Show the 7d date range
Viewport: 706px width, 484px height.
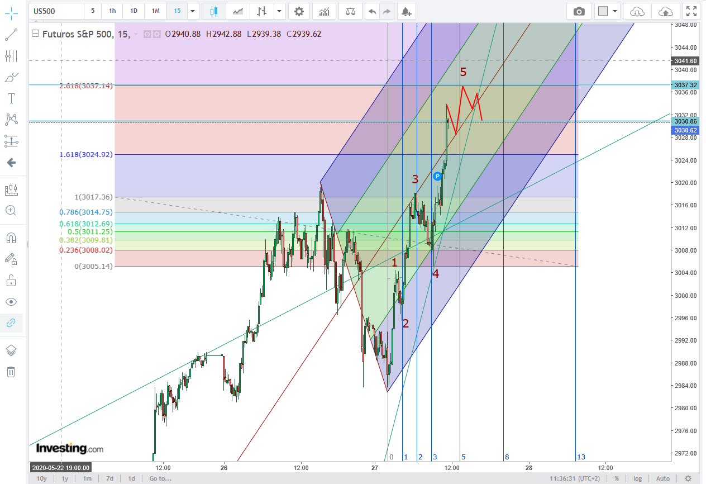point(109,478)
